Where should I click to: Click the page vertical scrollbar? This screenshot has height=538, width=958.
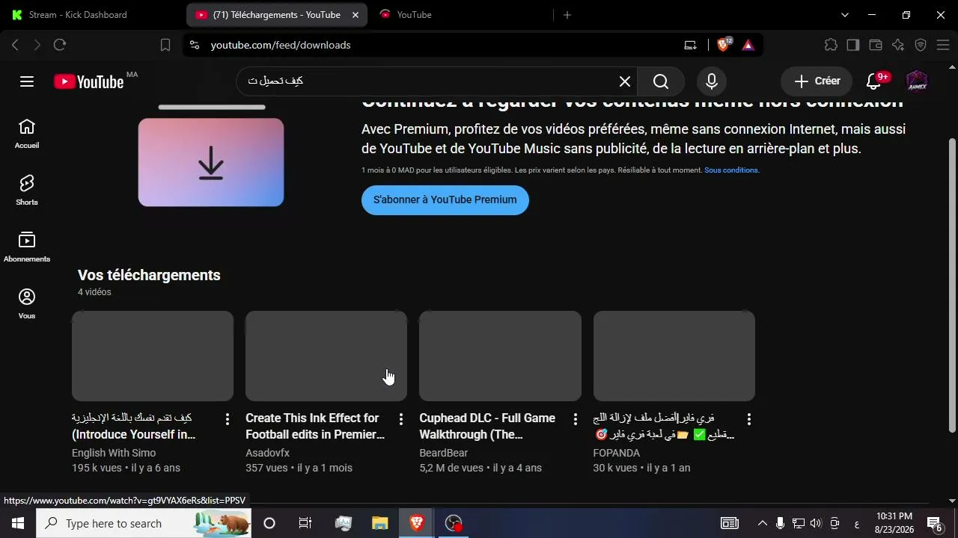(x=952, y=284)
